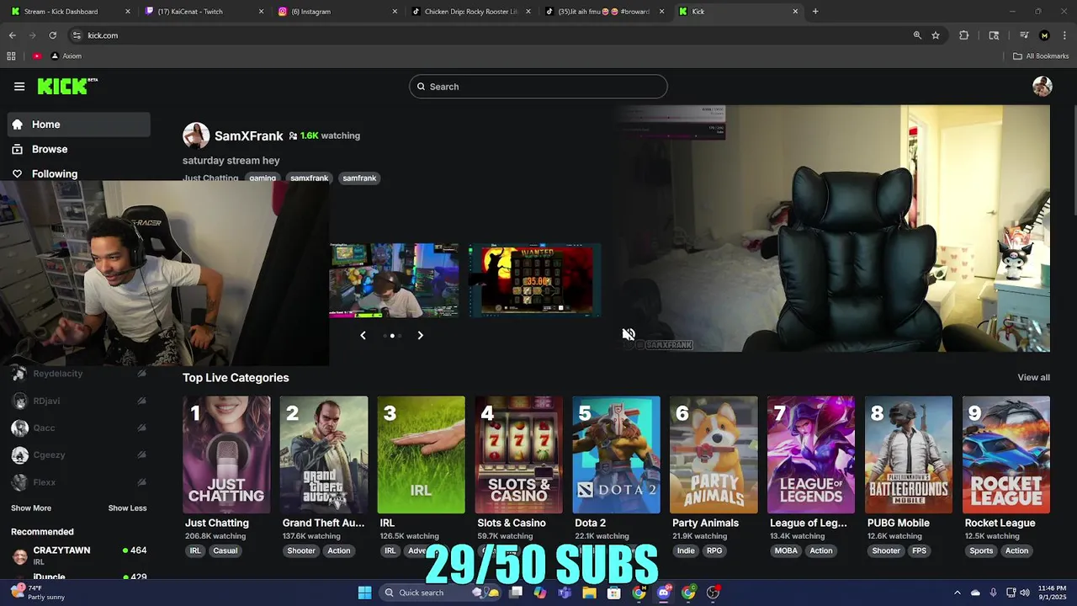This screenshot has height=606, width=1077.
Task: Open the Chrome apps grid shortcut
Action: 11,56
